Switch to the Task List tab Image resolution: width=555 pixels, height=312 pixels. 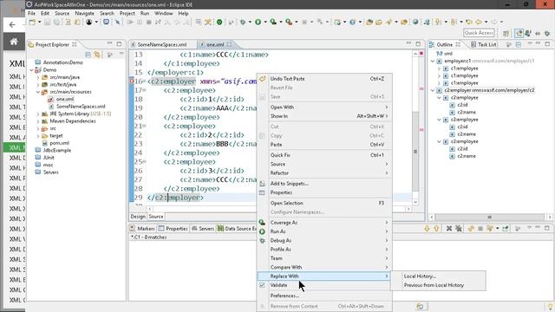pos(484,44)
